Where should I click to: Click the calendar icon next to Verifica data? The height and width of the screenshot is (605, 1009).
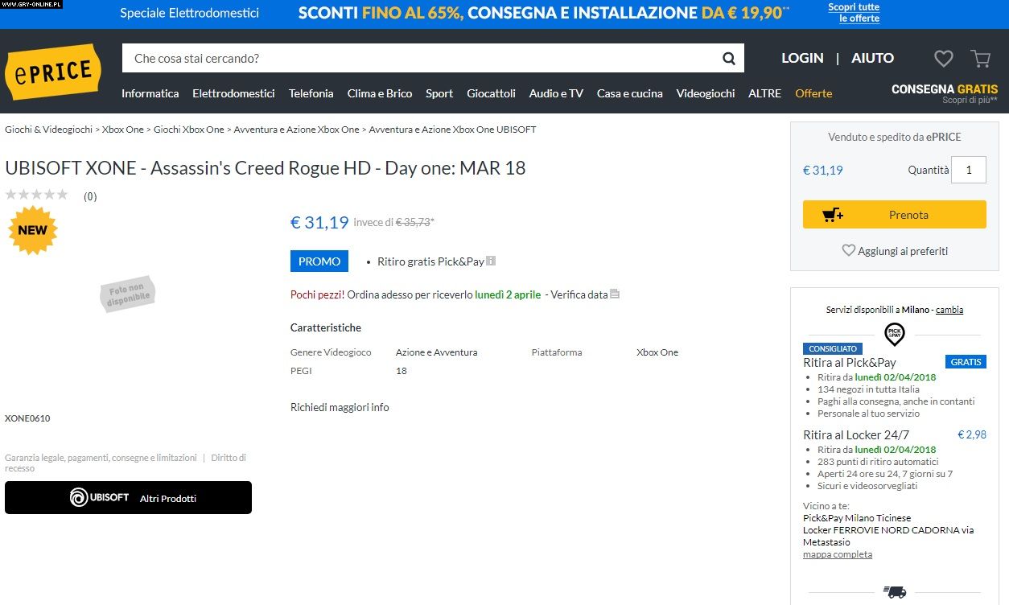(615, 294)
